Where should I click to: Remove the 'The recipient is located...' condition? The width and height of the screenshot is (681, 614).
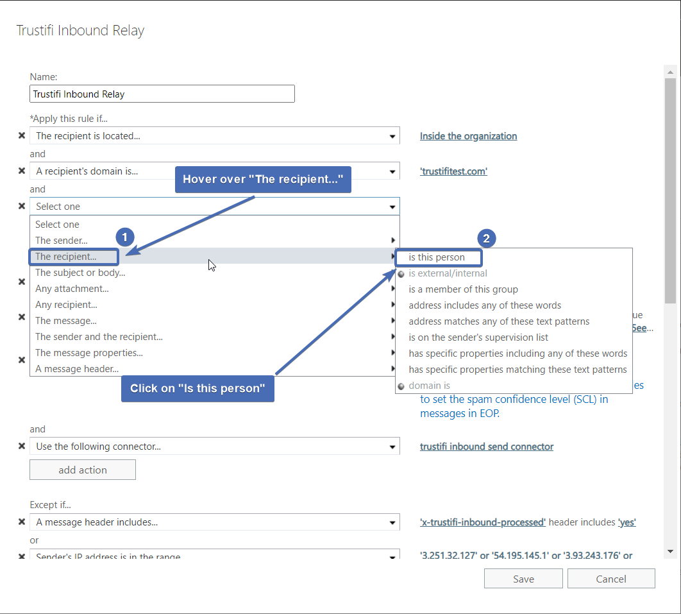pyautogui.click(x=22, y=135)
